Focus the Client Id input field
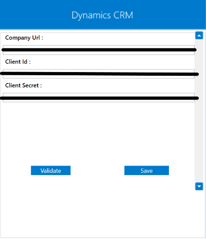This screenshot has width=206, height=239. [98, 74]
